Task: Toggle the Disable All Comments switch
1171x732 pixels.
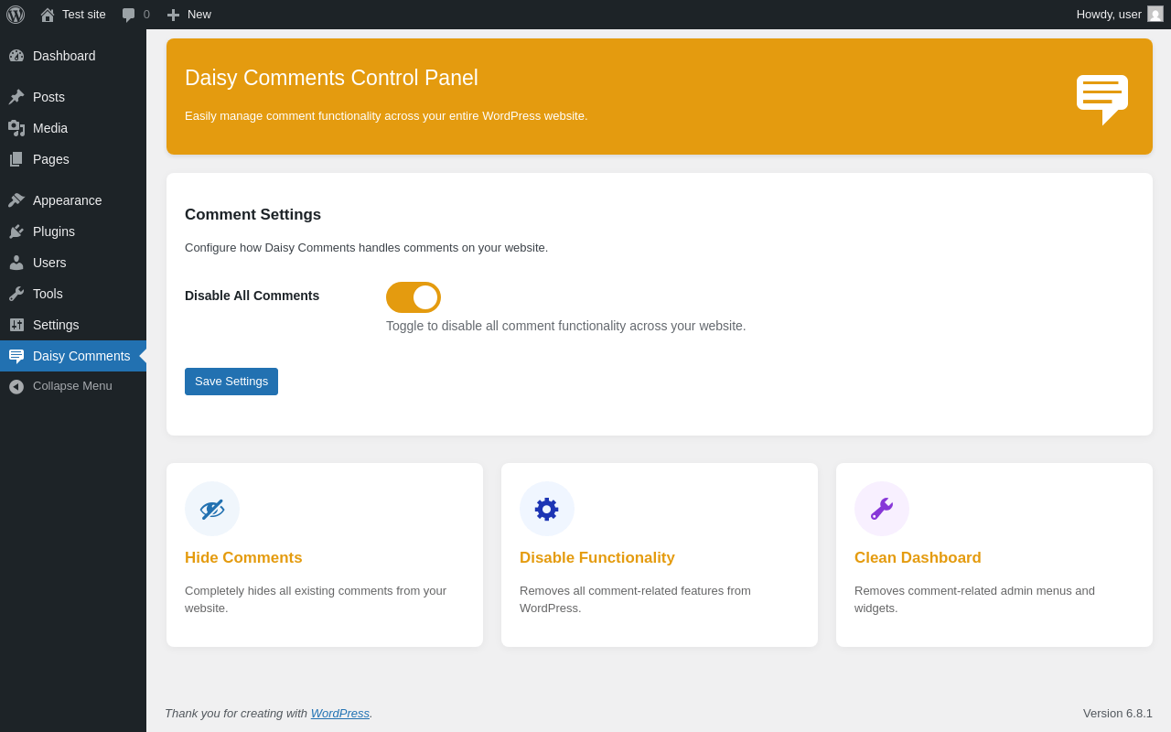Action: point(414,297)
